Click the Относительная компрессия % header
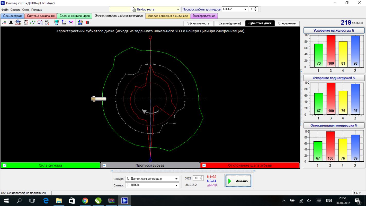This screenshot has width=366, height=206. 334,125
